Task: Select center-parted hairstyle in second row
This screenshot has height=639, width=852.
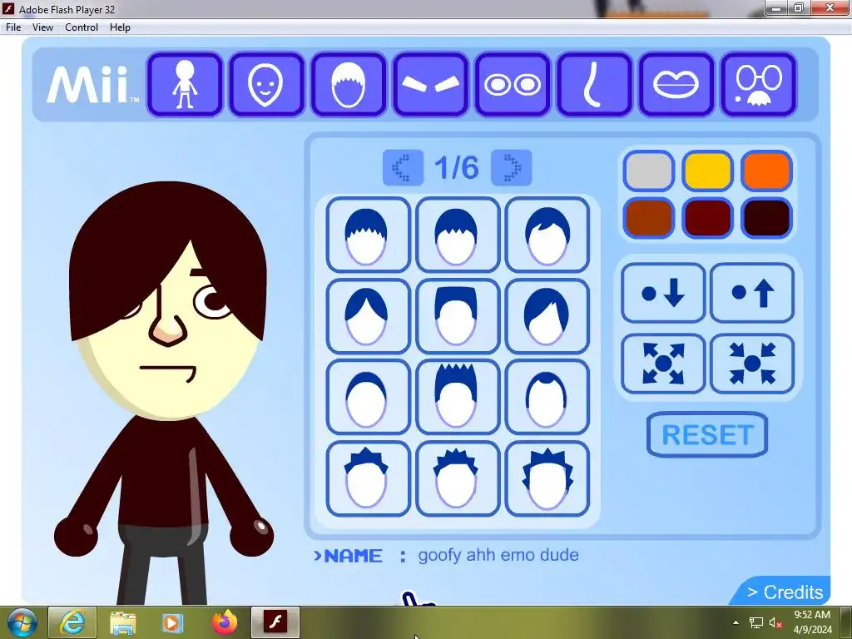Action: point(368,316)
